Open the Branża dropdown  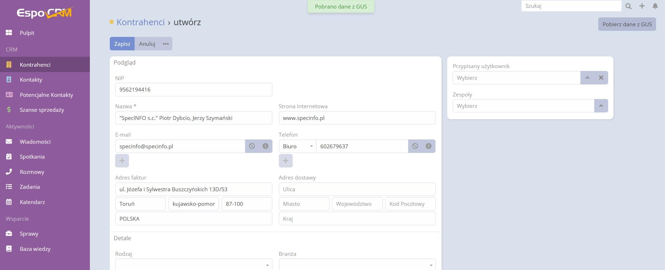tap(357, 265)
